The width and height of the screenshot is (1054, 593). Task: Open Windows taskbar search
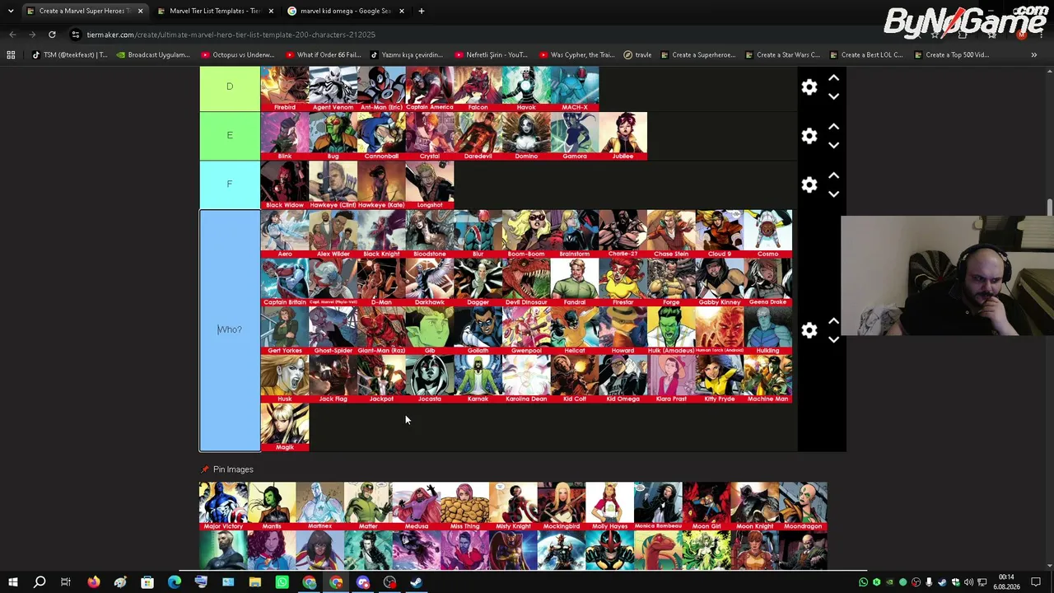(39, 582)
